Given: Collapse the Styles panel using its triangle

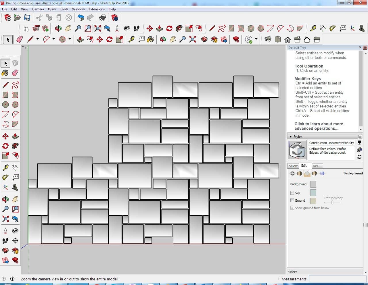Looking at the screenshot, I should (291, 137).
